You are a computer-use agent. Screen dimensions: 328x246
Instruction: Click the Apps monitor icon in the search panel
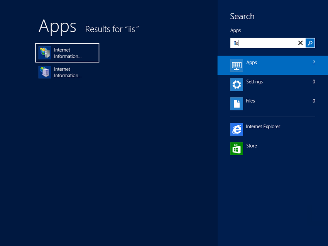point(237,65)
